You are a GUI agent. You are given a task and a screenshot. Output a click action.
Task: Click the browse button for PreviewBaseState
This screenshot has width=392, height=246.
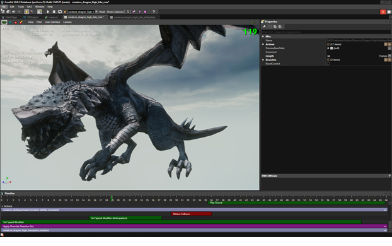[389, 48]
